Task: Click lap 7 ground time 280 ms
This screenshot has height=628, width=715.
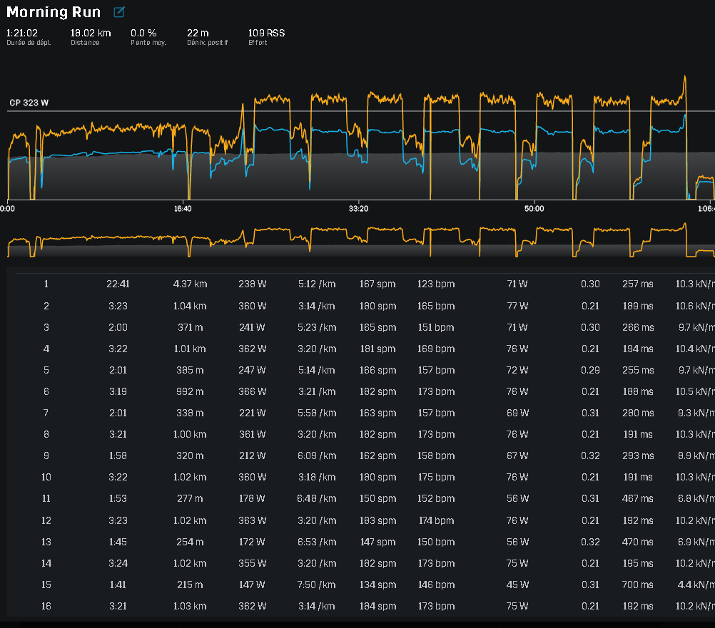Action: (638, 413)
